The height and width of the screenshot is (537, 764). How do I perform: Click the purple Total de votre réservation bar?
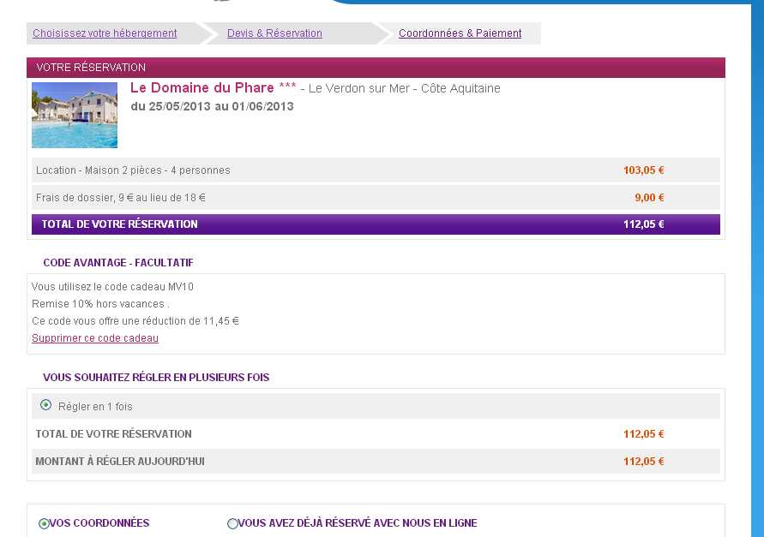tap(376, 224)
